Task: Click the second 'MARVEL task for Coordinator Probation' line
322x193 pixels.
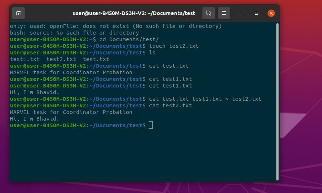Action: coord(71,112)
